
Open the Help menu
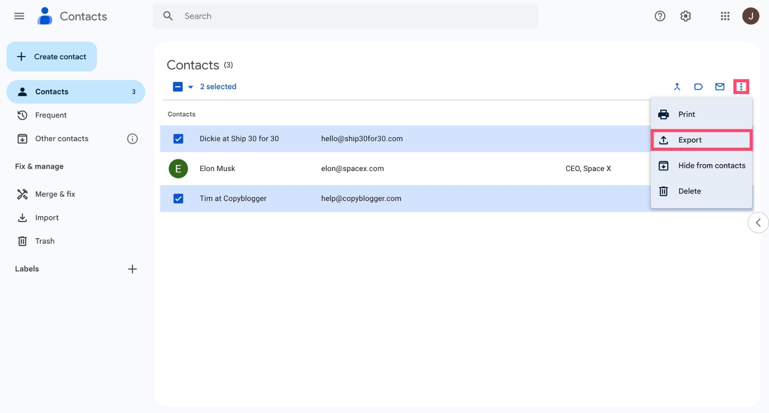[x=660, y=16]
